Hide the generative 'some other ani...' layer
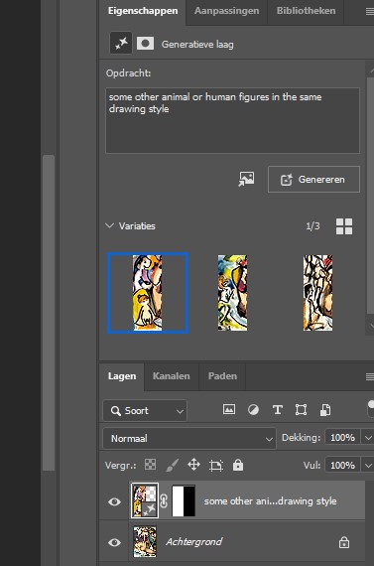 (114, 501)
